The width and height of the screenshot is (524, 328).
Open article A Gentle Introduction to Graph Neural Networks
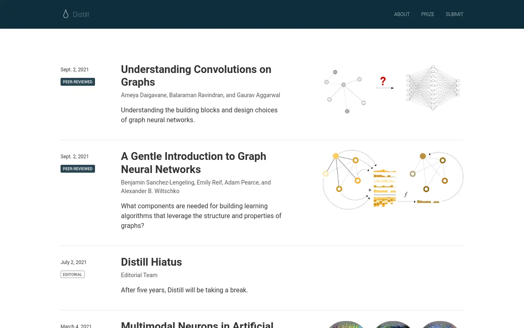[194, 163]
